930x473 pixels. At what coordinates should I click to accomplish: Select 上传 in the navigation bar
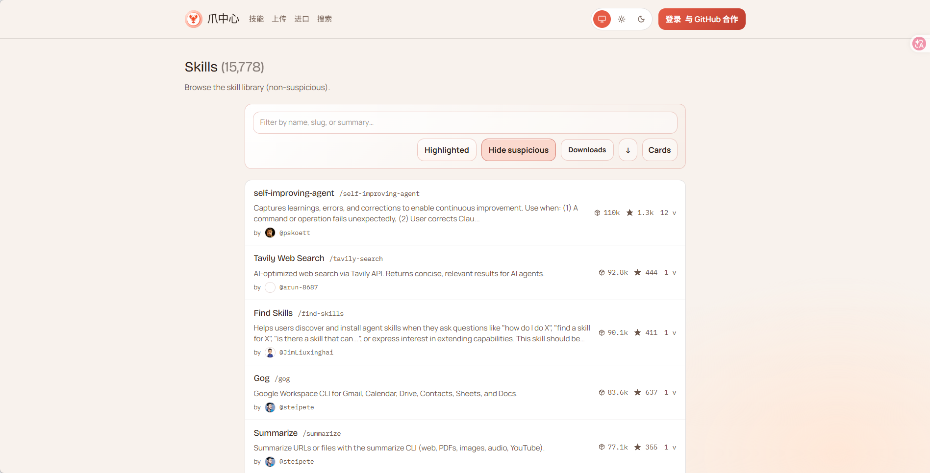[279, 19]
